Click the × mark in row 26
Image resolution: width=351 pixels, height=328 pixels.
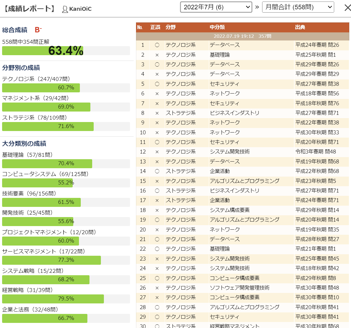pyautogui.click(x=157, y=288)
